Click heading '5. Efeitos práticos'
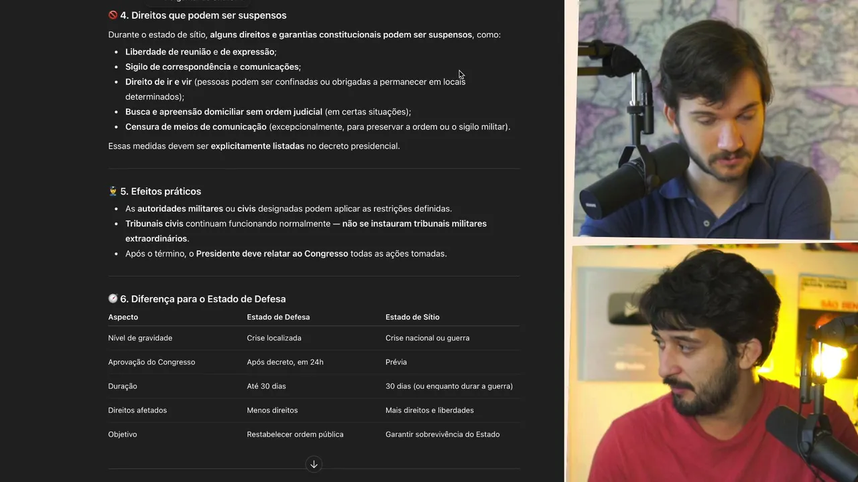858x482 pixels. tap(161, 191)
